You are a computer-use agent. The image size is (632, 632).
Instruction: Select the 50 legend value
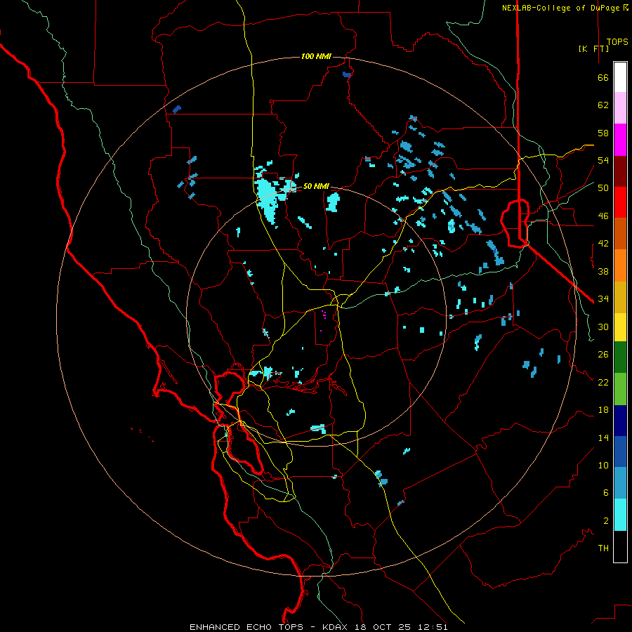click(x=603, y=188)
